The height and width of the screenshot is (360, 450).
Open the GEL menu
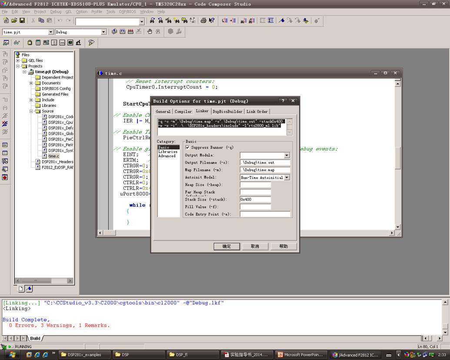tap(69, 12)
